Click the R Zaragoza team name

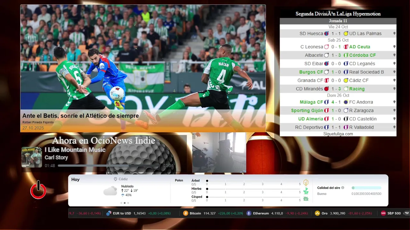tap(361, 111)
